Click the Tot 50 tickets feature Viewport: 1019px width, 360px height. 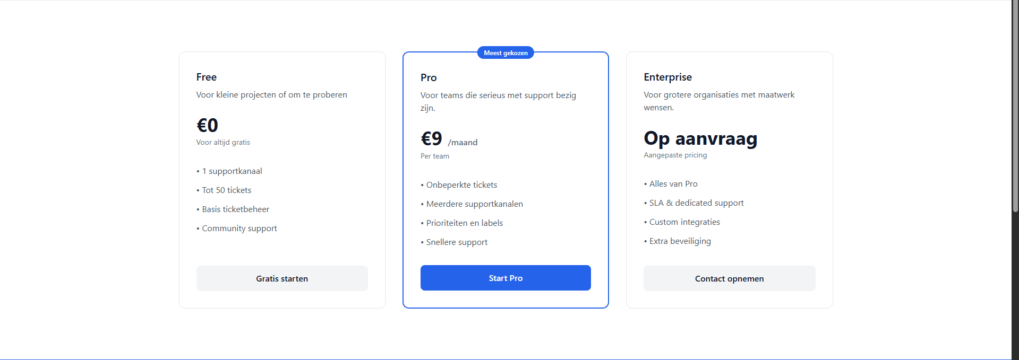226,190
